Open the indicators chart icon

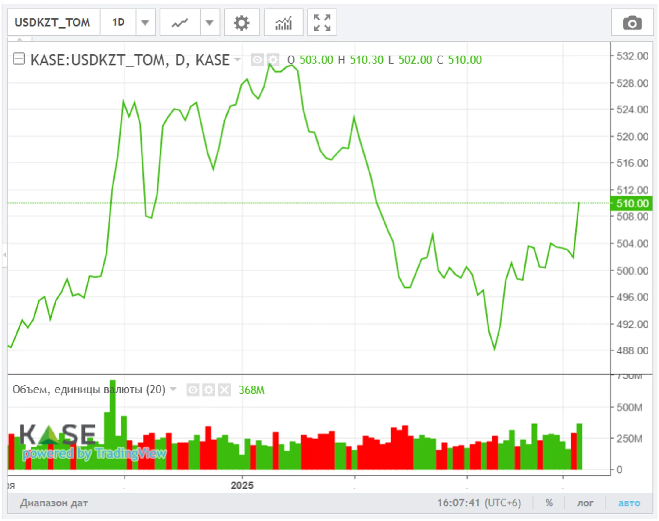[x=283, y=23]
